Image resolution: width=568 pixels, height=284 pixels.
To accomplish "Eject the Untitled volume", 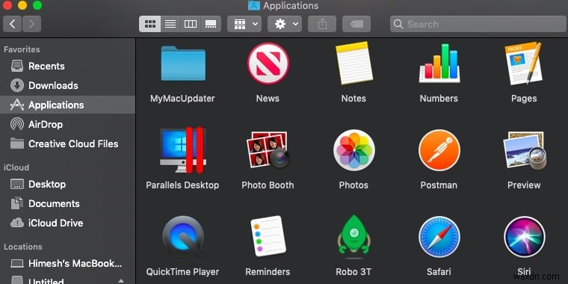I will pos(121,281).
